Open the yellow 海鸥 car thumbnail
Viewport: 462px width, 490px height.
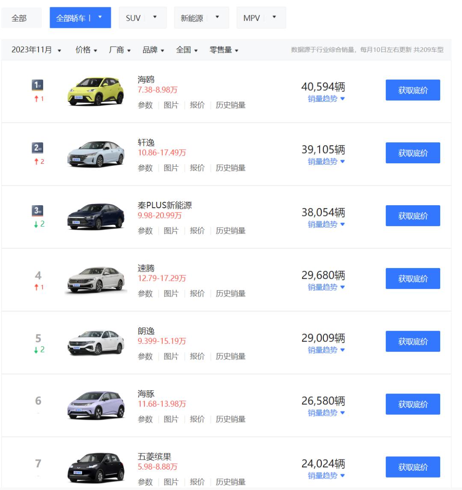pos(96,91)
